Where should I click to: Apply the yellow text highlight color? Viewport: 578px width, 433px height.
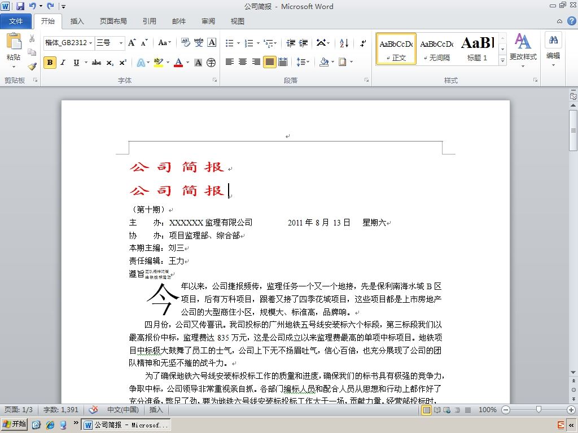click(x=159, y=63)
